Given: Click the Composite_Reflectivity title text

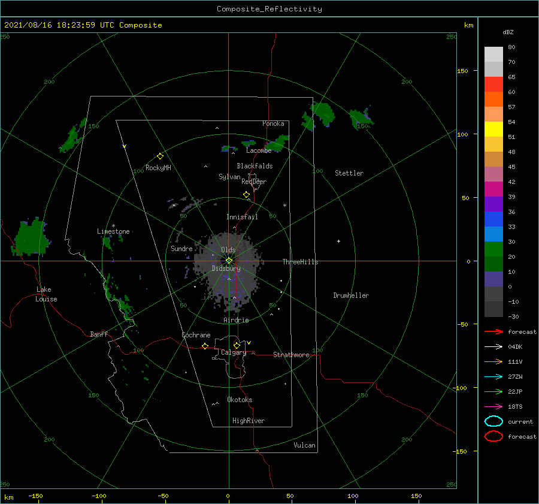Looking at the screenshot, I should coord(269,9).
